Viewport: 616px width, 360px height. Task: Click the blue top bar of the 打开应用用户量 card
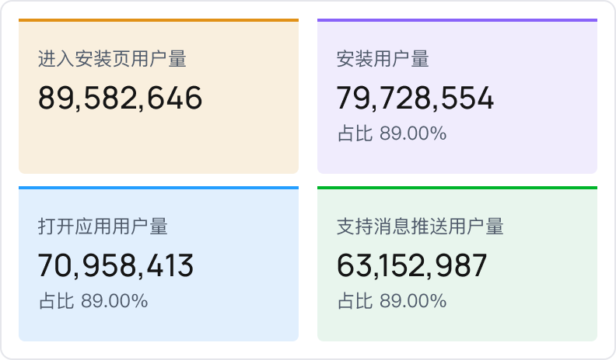pyautogui.click(x=159, y=188)
